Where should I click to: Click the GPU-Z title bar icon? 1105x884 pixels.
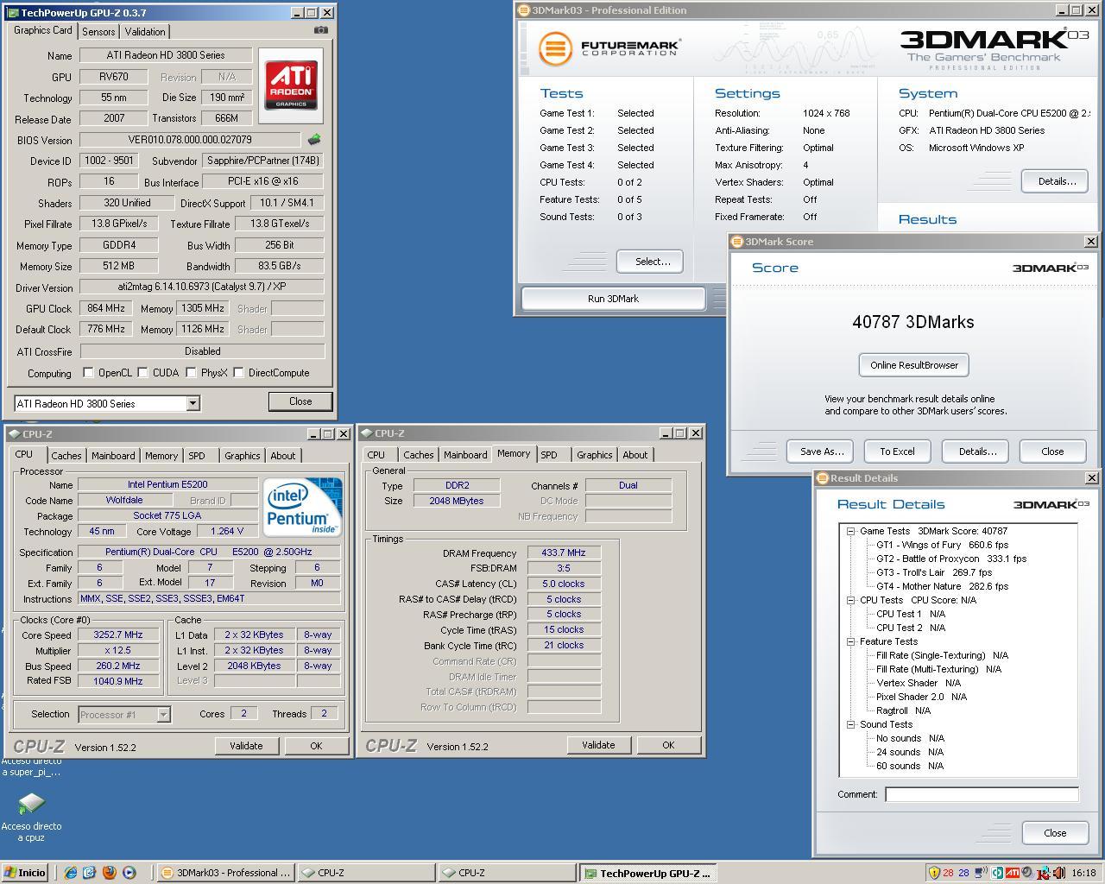tap(12, 13)
